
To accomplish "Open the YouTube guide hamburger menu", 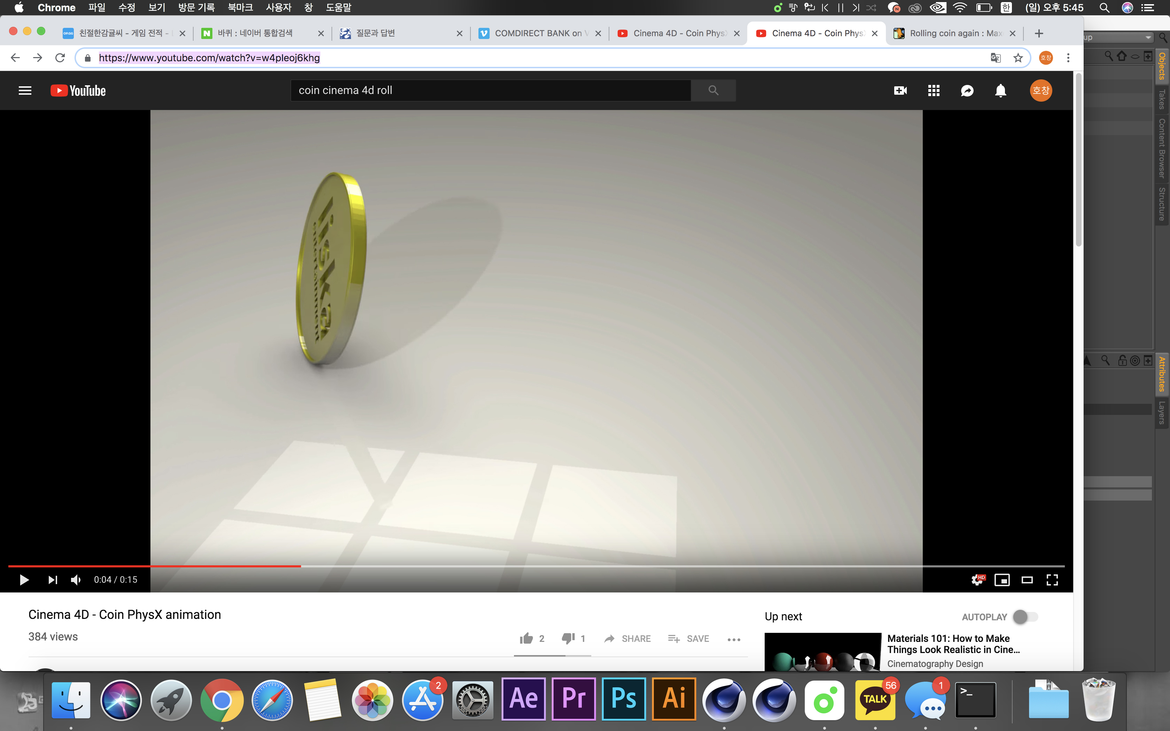I will point(25,91).
